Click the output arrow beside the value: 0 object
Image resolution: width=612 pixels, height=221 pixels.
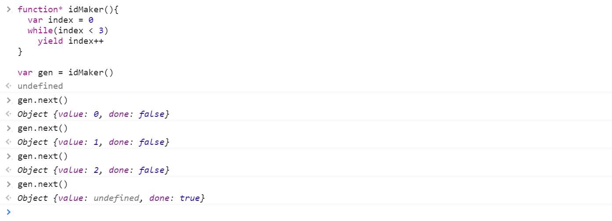pyautogui.click(x=9, y=114)
